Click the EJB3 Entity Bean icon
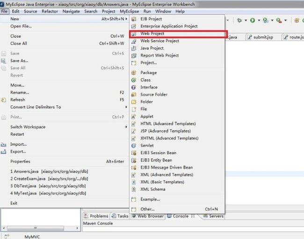This screenshot has width=304, height=239. [134, 160]
